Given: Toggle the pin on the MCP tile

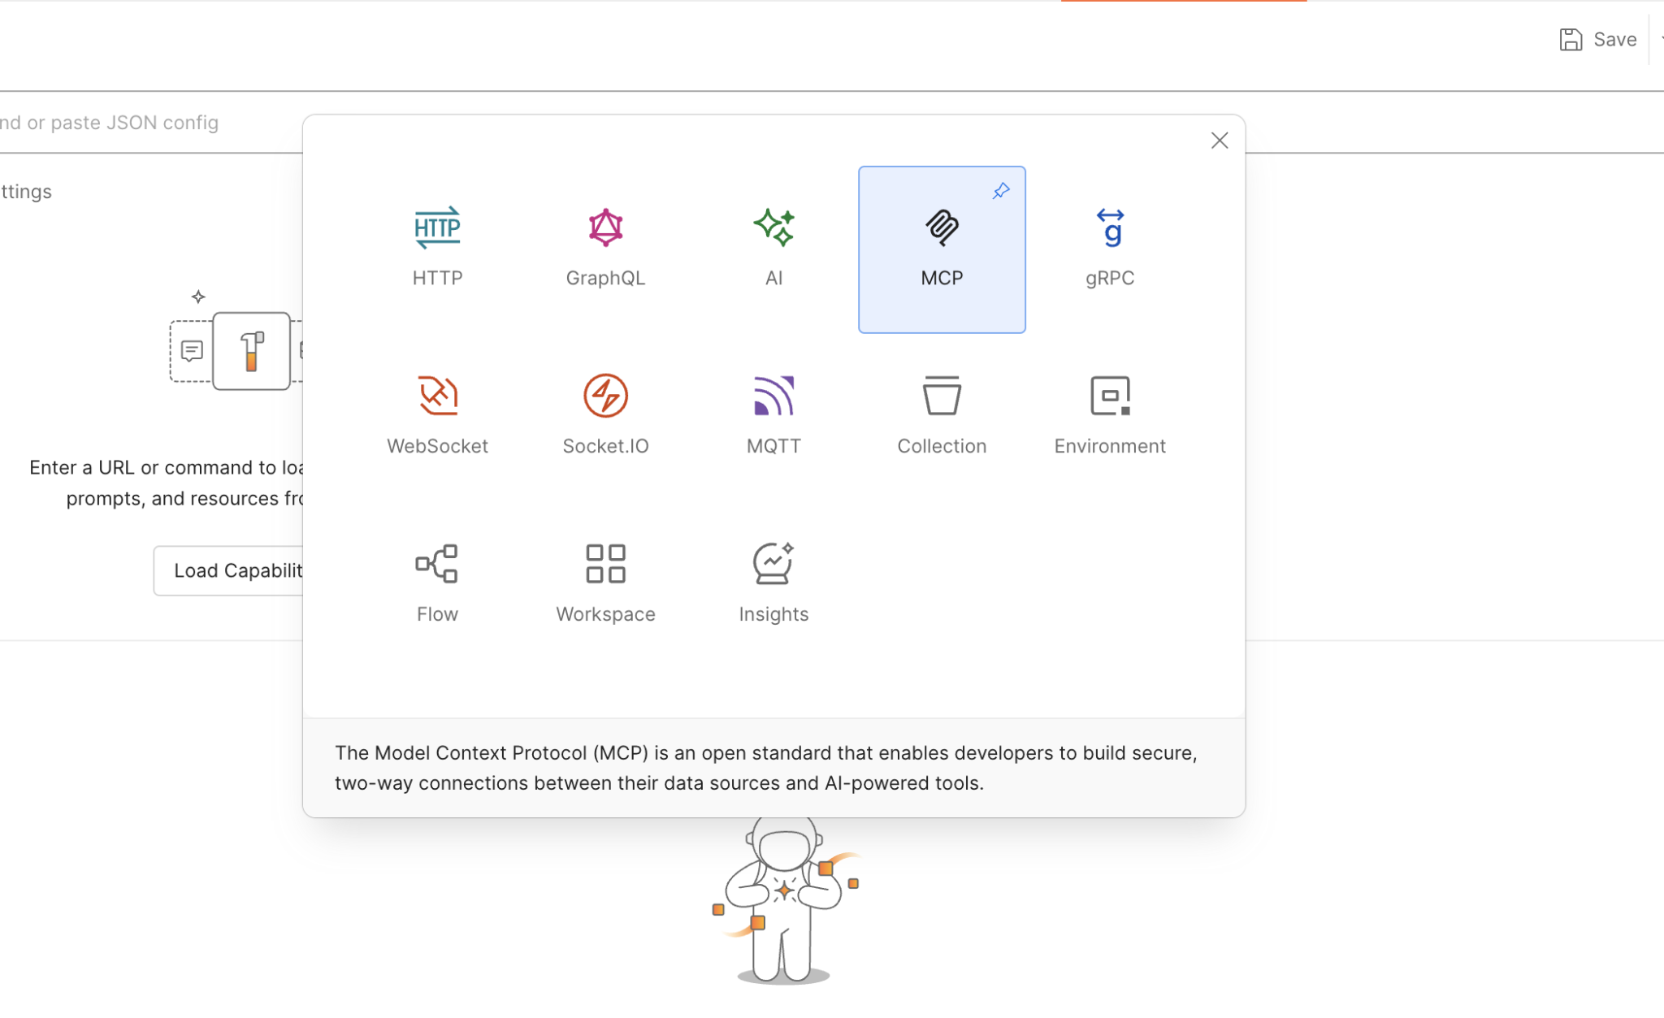Looking at the screenshot, I should tap(1001, 191).
